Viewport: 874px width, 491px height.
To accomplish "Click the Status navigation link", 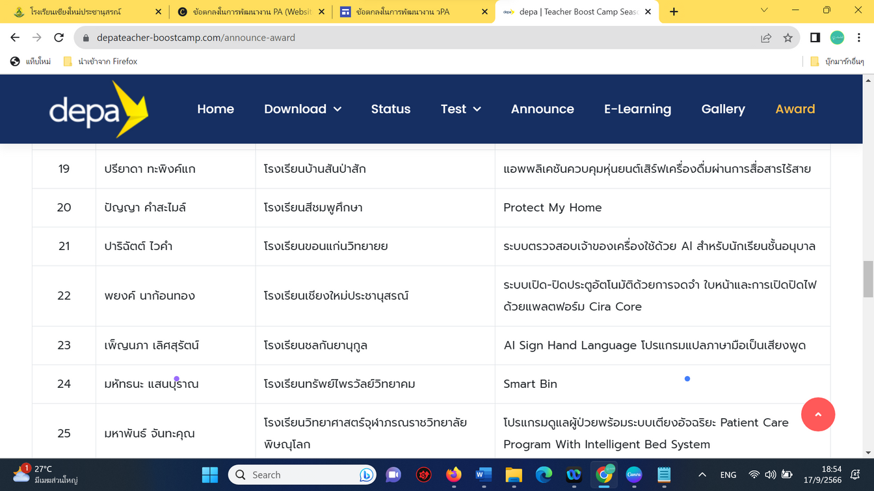I will pos(390,109).
